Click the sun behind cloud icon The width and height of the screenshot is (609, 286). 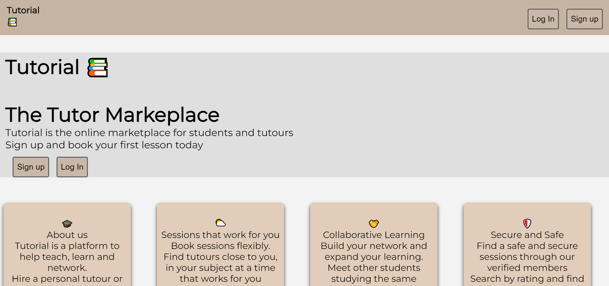[x=220, y=222]
